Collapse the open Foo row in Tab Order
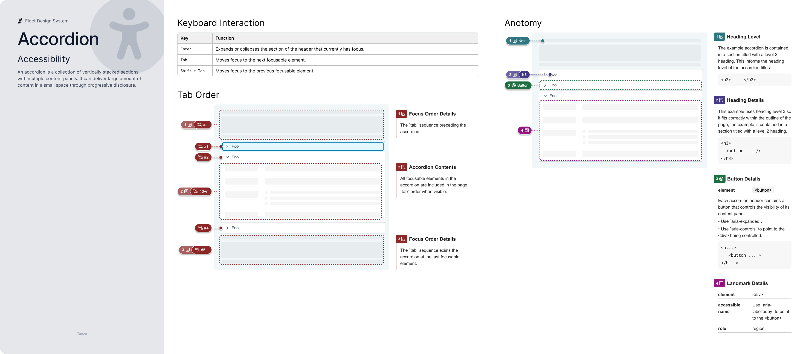 click(303, 157)
